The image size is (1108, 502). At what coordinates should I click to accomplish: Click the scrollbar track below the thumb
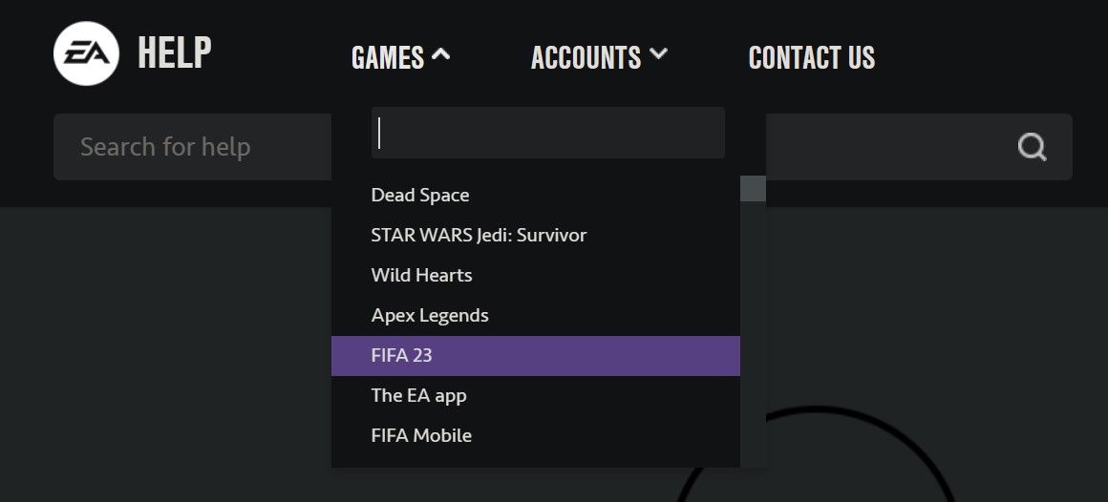coord(753,334)
